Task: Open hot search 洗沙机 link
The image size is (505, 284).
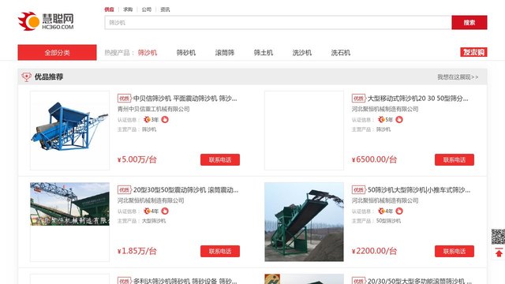Action: point(301,53)
